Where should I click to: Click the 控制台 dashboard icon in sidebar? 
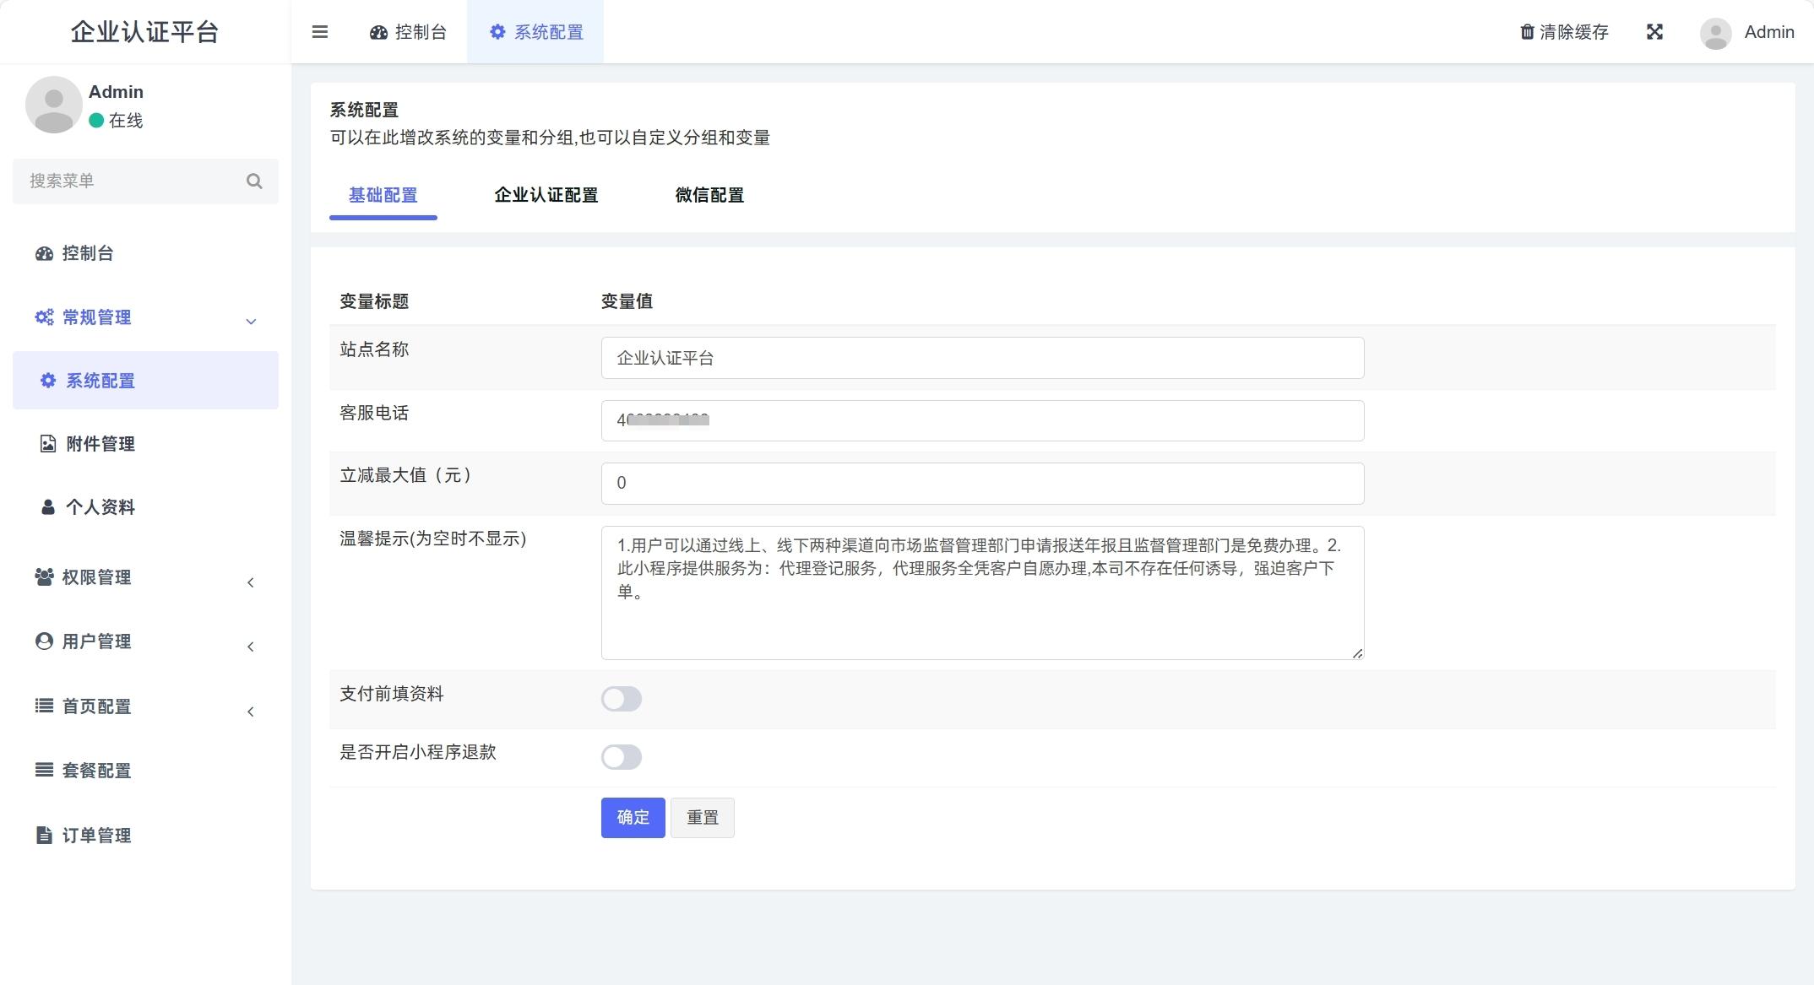(44, 253)
